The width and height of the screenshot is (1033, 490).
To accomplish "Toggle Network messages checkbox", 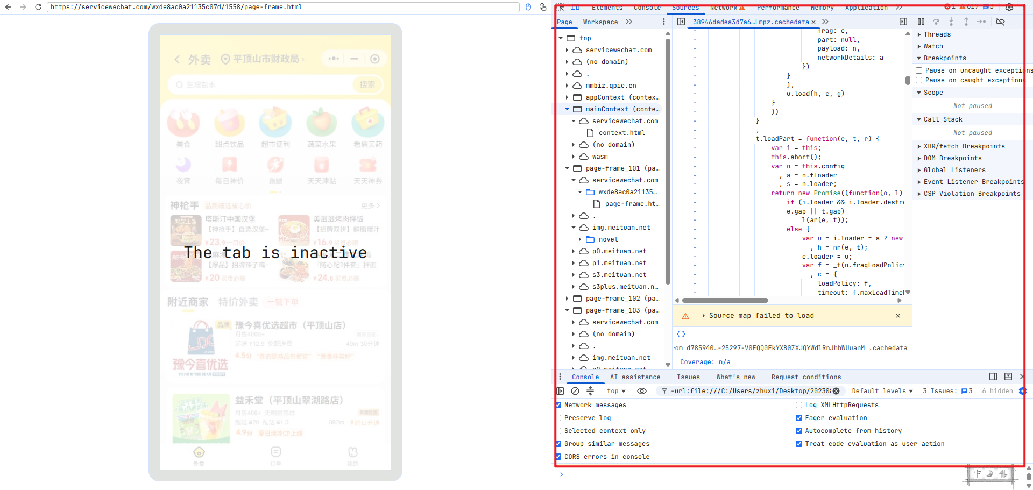I will [x=558, y=405].
